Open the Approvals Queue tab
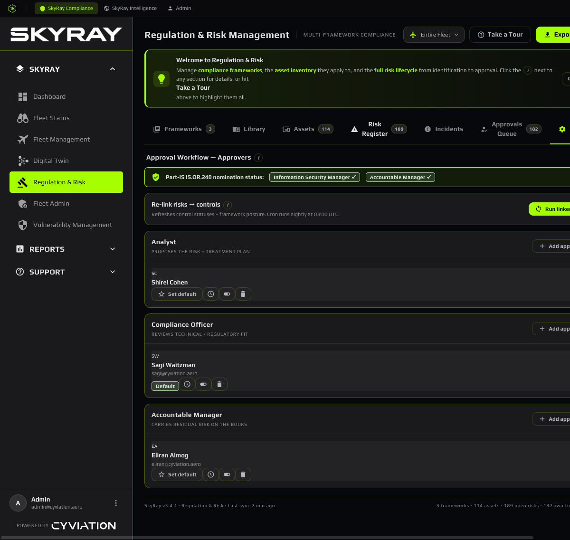This screenshot has height=540, width=570. tap(511, 129)
